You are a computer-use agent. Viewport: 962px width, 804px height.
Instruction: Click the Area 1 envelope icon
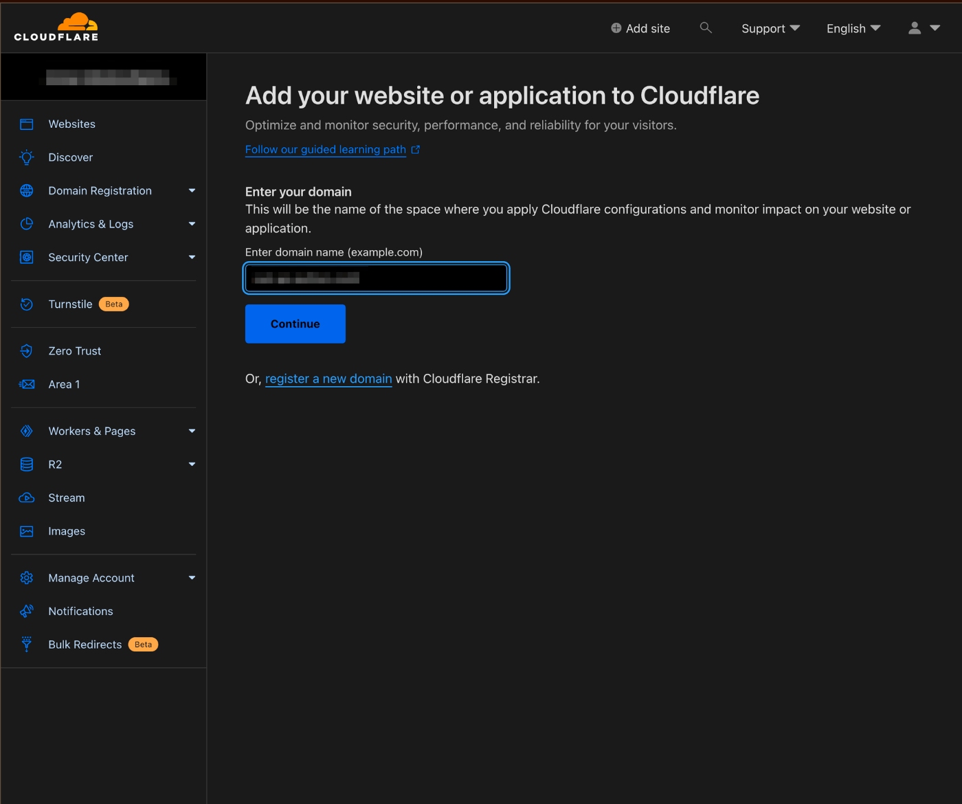tap(27, 385)
